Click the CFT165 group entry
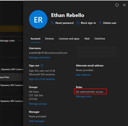128x126 pixels. click(33, 99)
